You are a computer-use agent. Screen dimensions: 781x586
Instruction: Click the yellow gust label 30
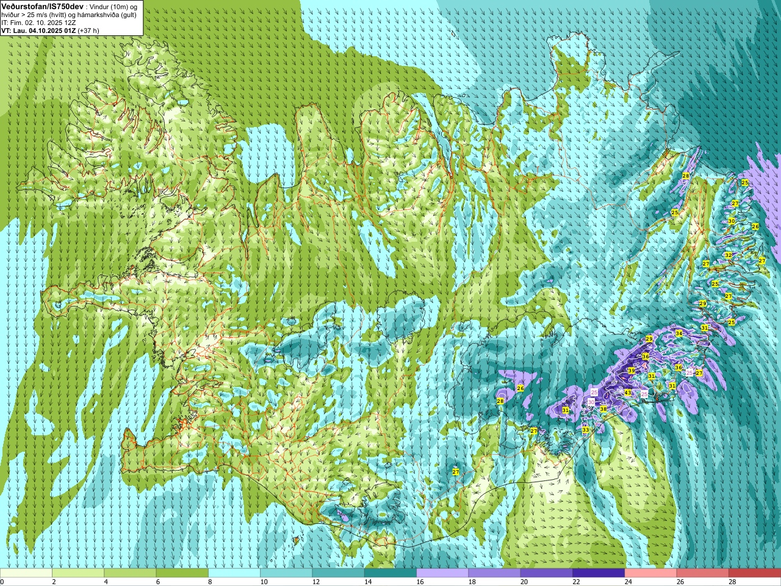(732, 221)
